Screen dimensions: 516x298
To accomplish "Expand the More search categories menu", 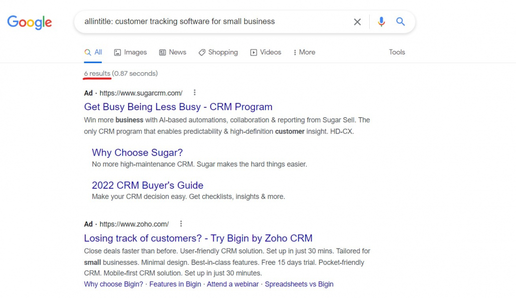I will coord(304,52).
